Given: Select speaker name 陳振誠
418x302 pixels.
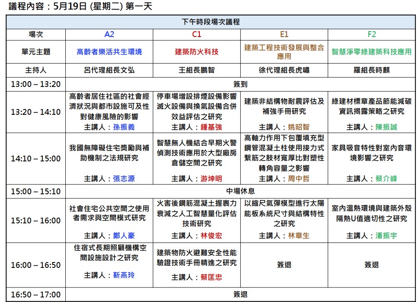Looking at the screenshot, I should pos(386,127).
